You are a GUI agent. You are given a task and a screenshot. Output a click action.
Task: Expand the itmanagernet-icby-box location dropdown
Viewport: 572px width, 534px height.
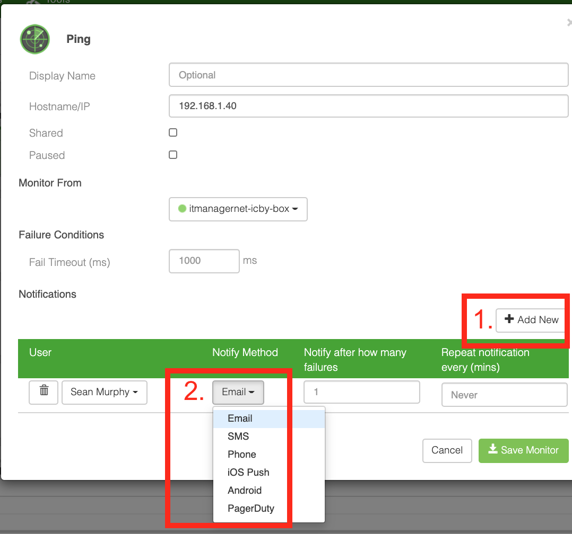point(238,209)
